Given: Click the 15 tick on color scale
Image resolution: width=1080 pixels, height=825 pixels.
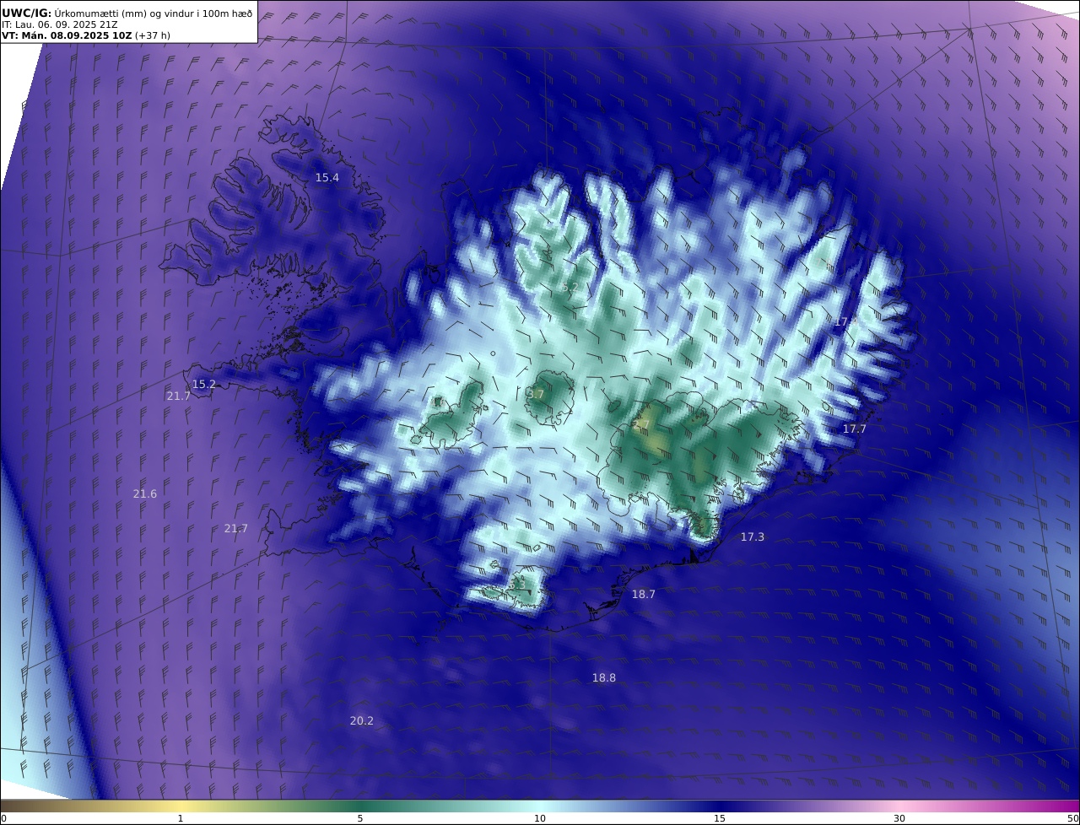Looking at the screenshot, I should click(x=720, y=818).
